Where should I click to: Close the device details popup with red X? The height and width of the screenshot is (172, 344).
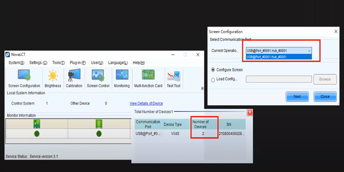(250, 112)
